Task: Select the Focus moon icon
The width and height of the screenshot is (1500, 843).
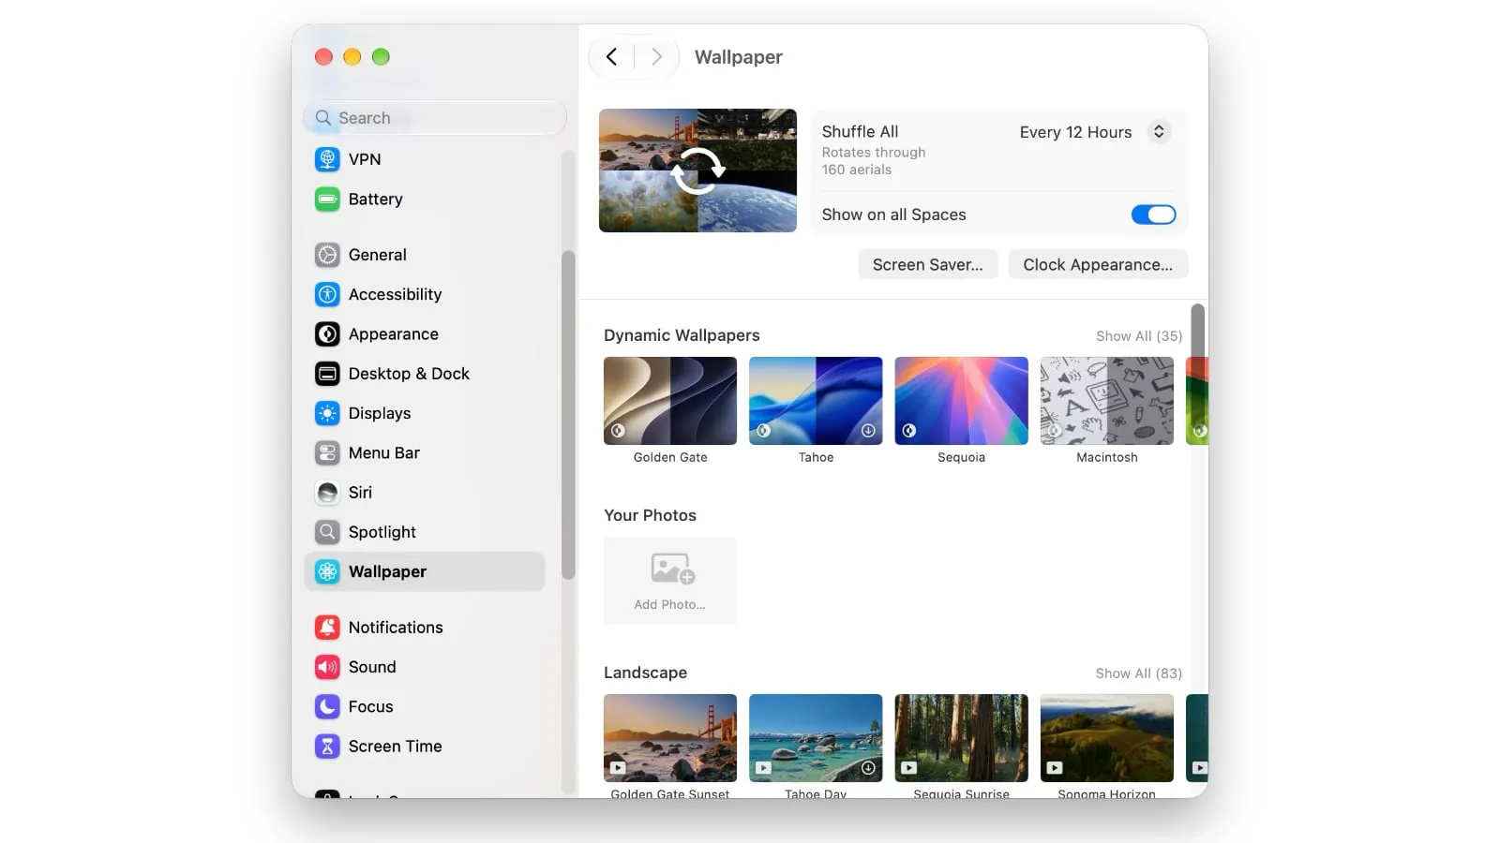Action: [327, 706]
